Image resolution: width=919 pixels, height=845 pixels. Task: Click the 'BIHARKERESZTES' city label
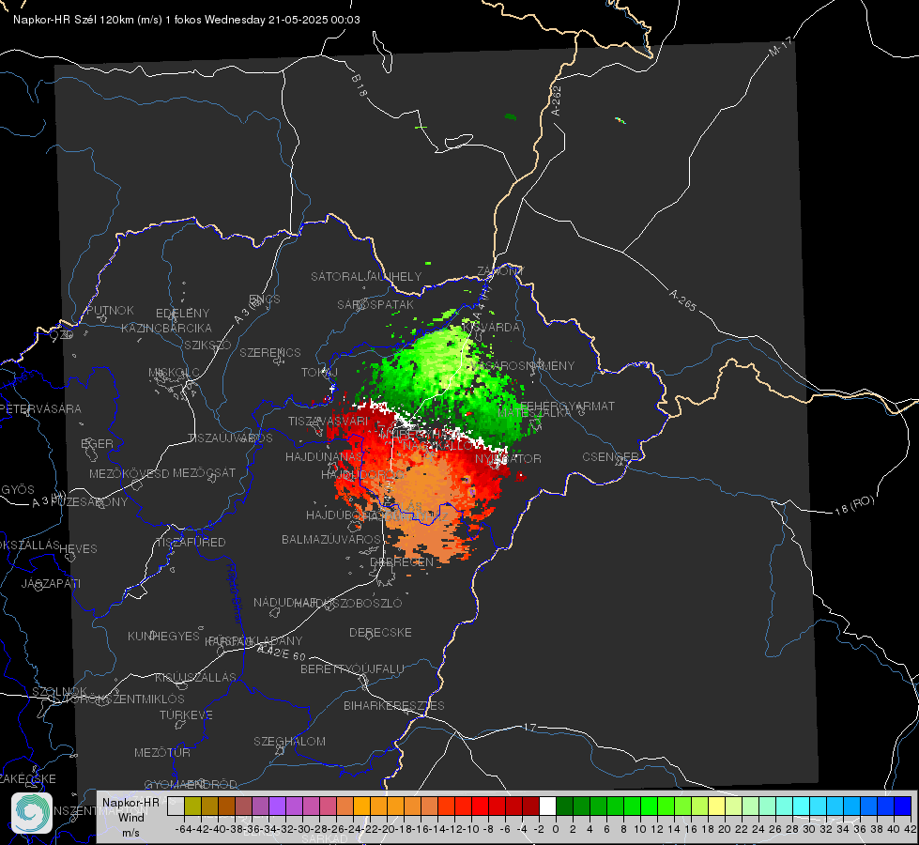(394, 706)
